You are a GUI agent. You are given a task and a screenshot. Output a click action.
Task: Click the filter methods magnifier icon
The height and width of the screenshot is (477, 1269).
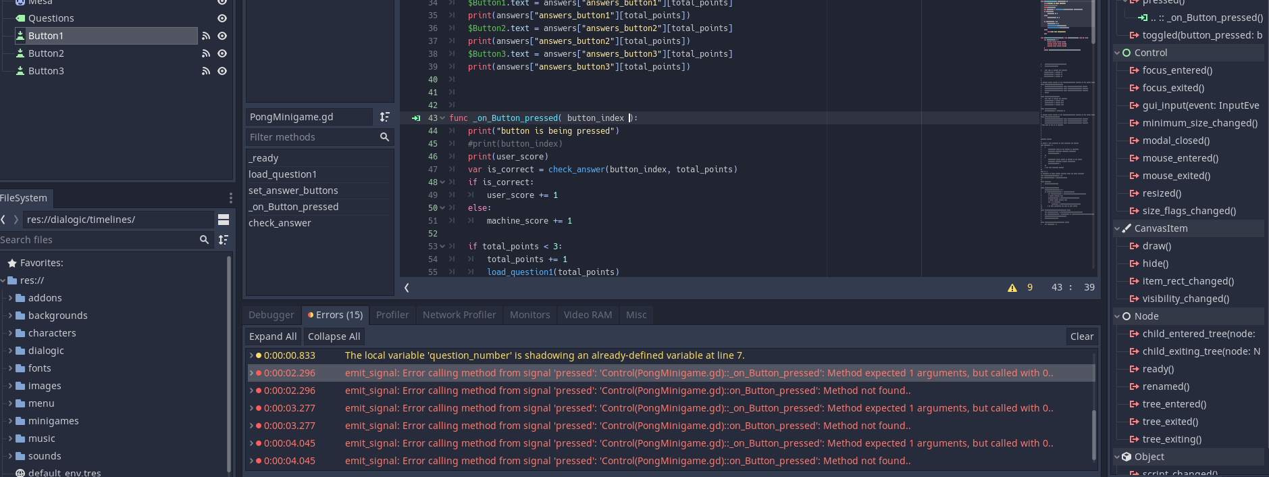pyautogui.click(x=384, y=137)
